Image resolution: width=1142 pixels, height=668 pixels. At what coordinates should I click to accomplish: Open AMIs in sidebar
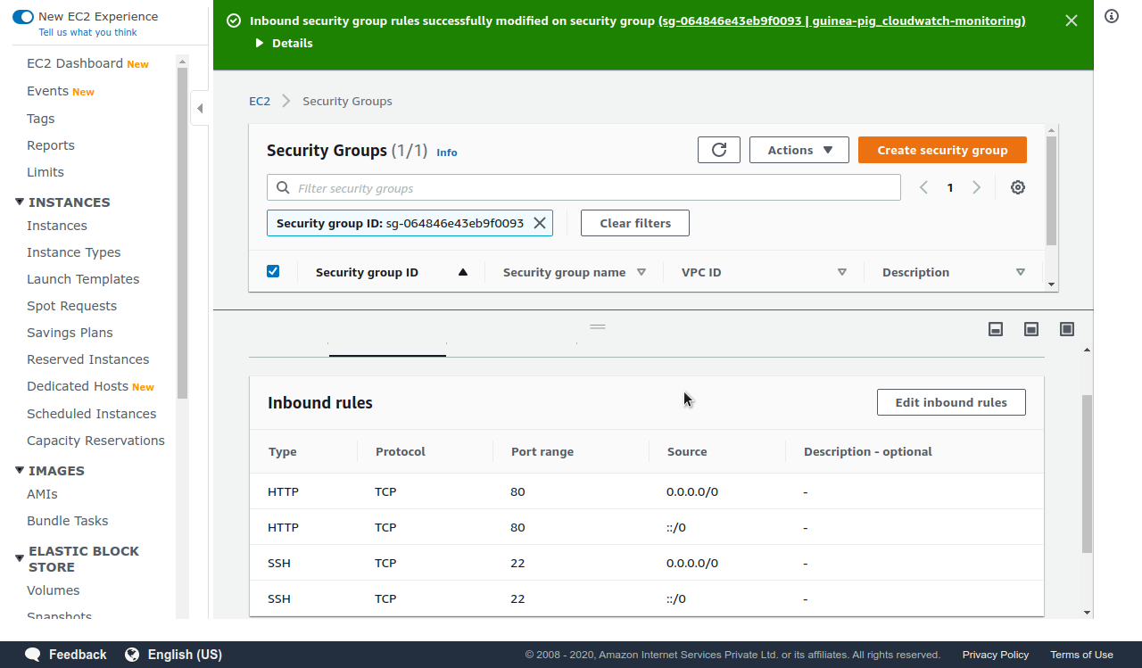[x=42, y=494]
